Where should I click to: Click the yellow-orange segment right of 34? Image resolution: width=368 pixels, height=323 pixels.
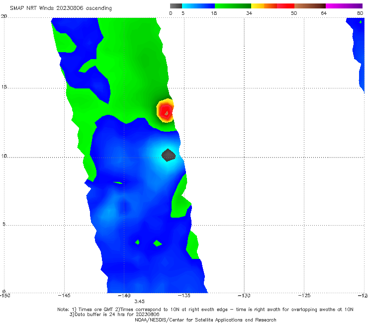(x=264, y=6)
